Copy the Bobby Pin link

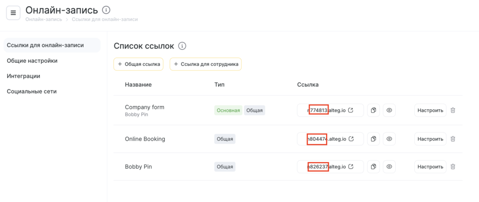click(x=373, y=167)
